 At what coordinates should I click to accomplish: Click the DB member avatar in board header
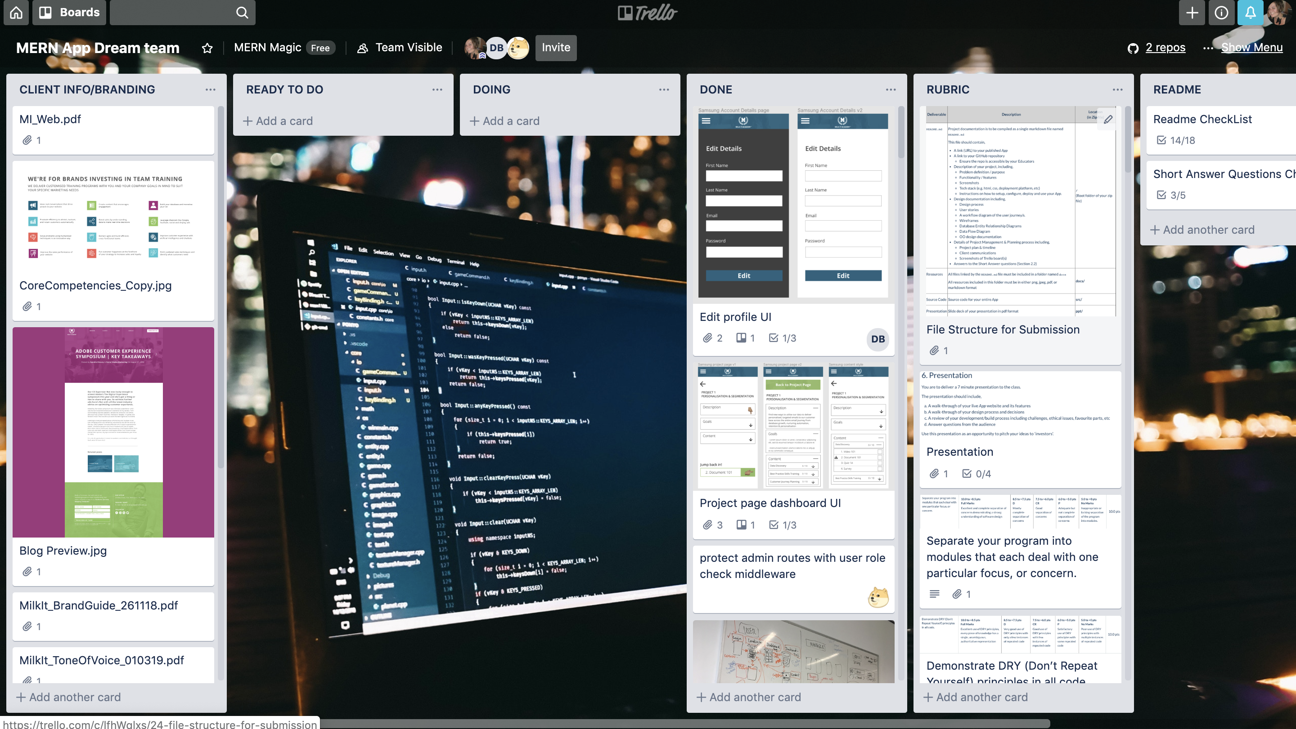click(496, 48)
